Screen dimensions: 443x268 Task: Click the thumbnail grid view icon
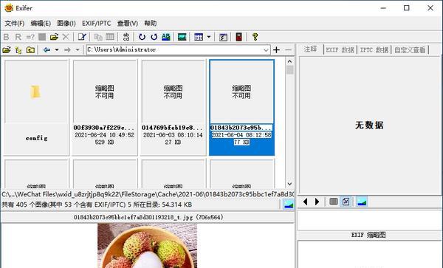click(x=199, y=37)
